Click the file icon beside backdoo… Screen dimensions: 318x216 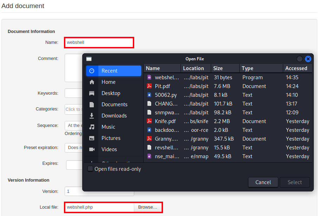point(149,130)
